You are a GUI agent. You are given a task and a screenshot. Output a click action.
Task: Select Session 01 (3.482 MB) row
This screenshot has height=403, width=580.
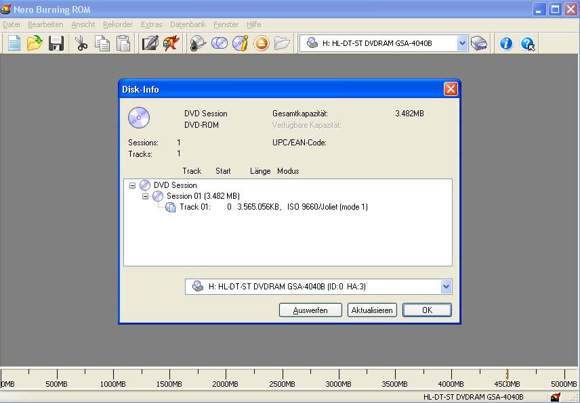click(203, 196)
